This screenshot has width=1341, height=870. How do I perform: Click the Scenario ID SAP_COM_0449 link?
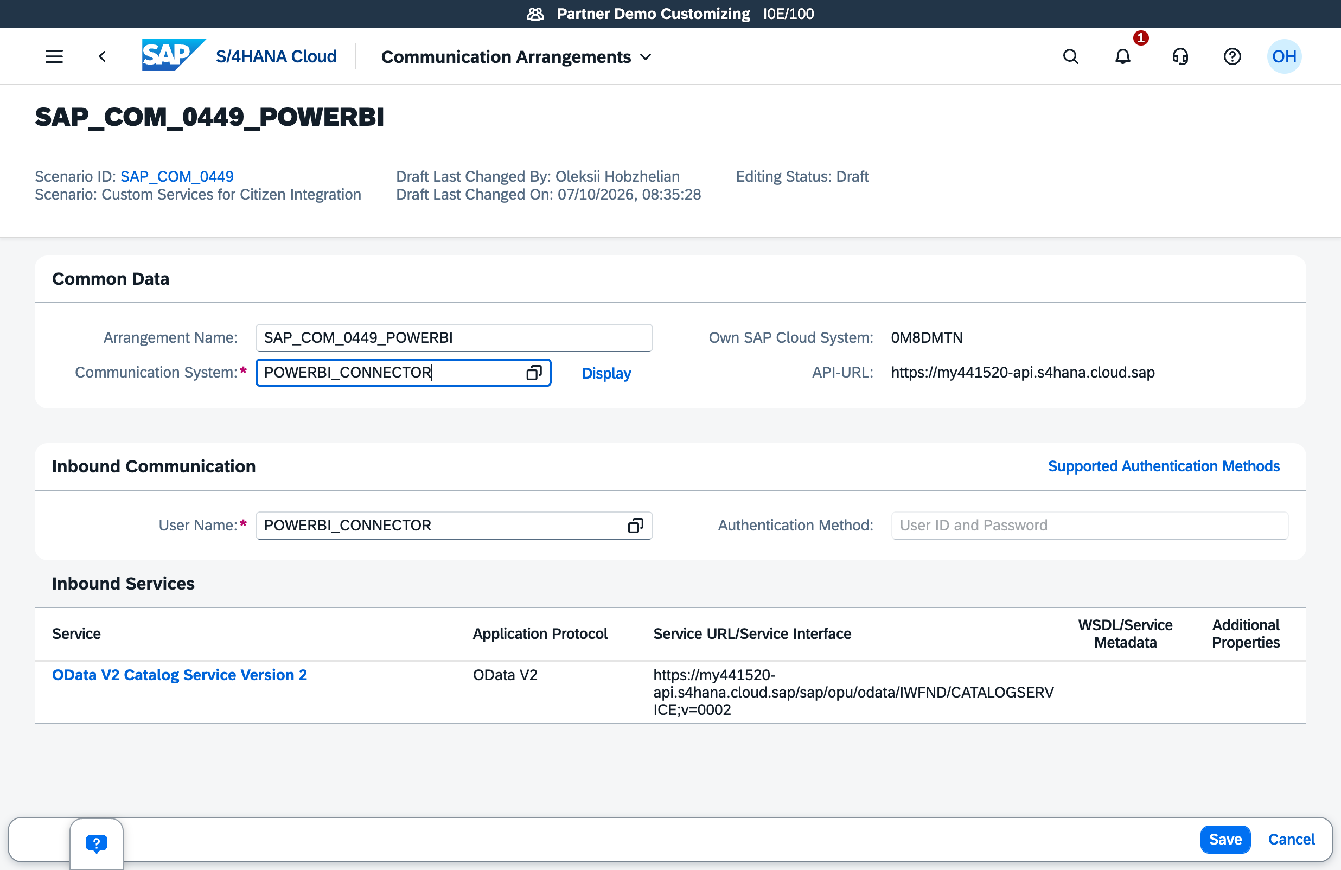coord(177,176)
